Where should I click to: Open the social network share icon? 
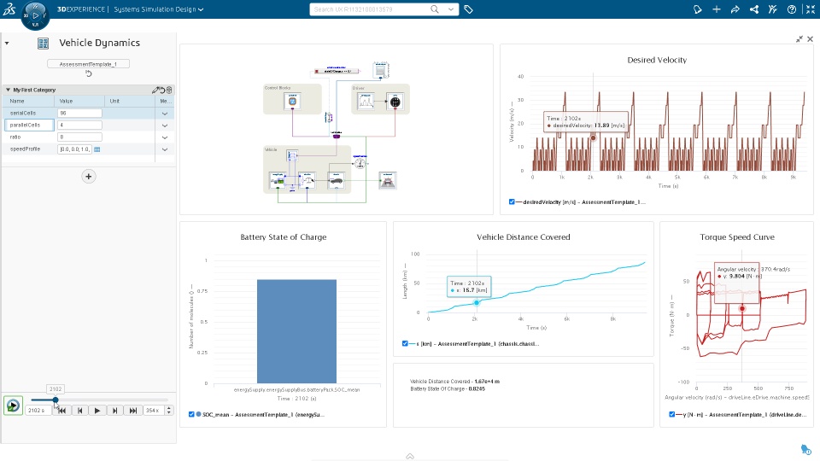coord(754,9)
